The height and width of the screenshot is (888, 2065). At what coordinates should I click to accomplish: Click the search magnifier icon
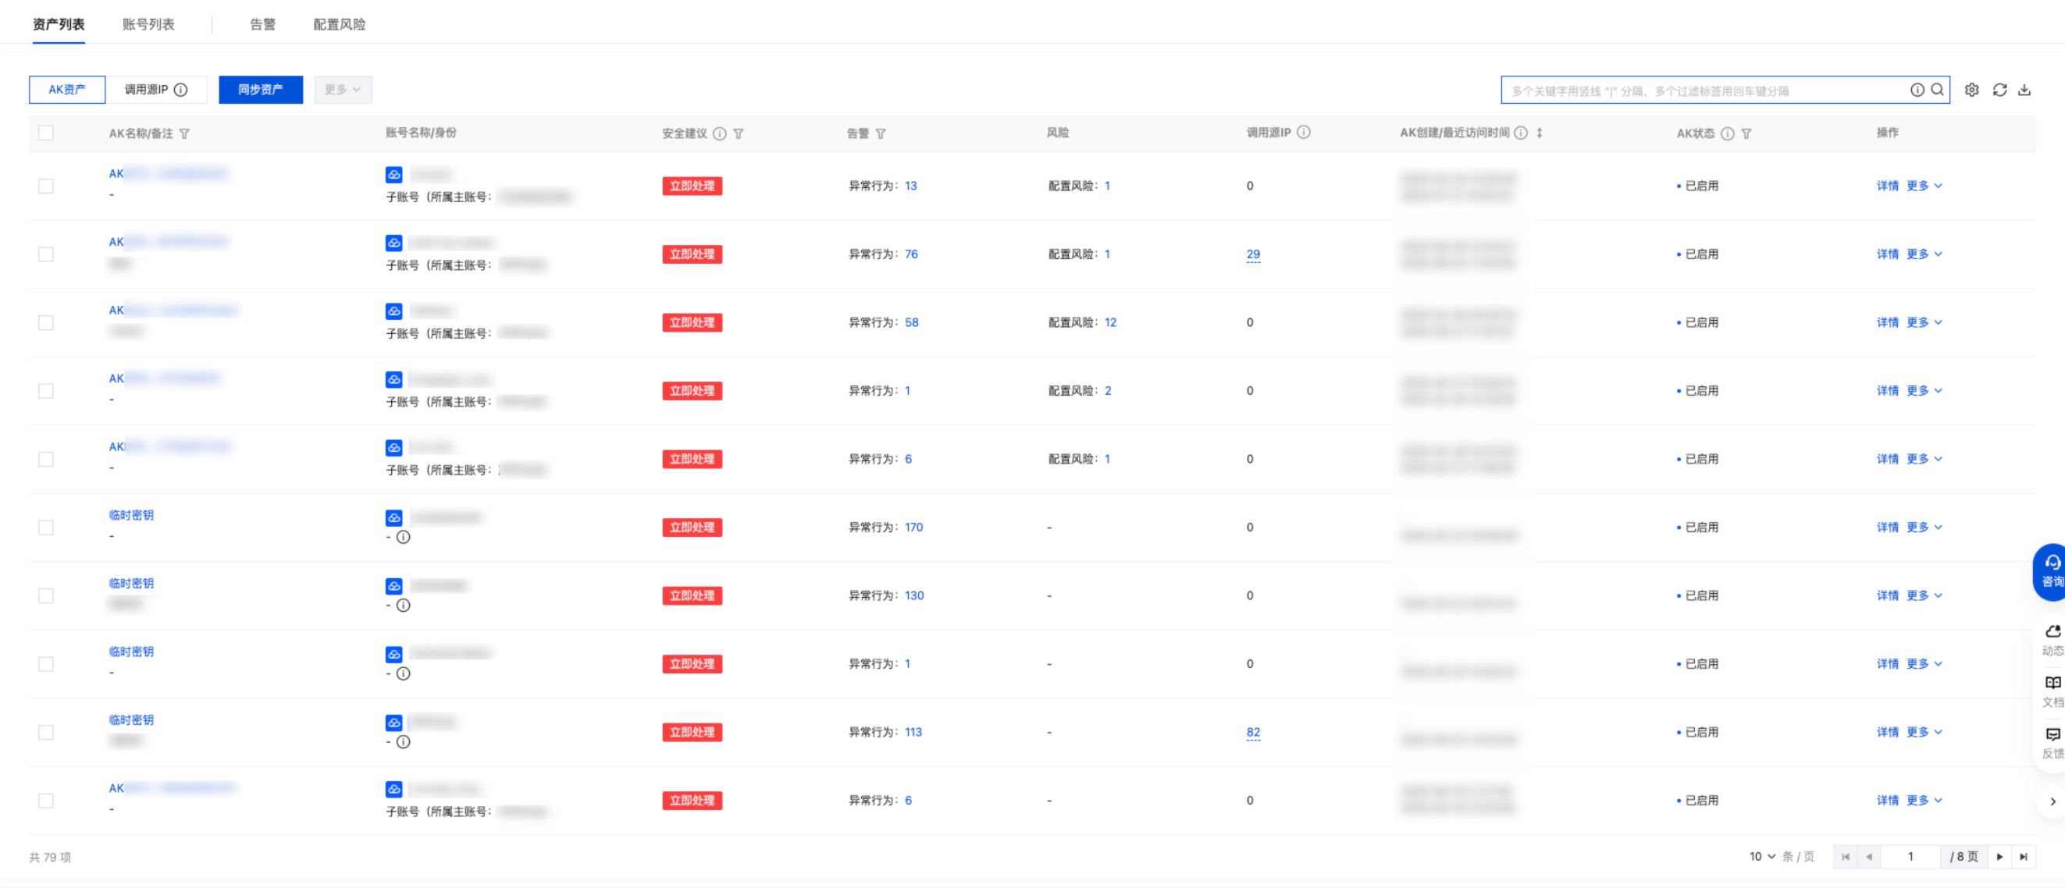pos(1937,90)
